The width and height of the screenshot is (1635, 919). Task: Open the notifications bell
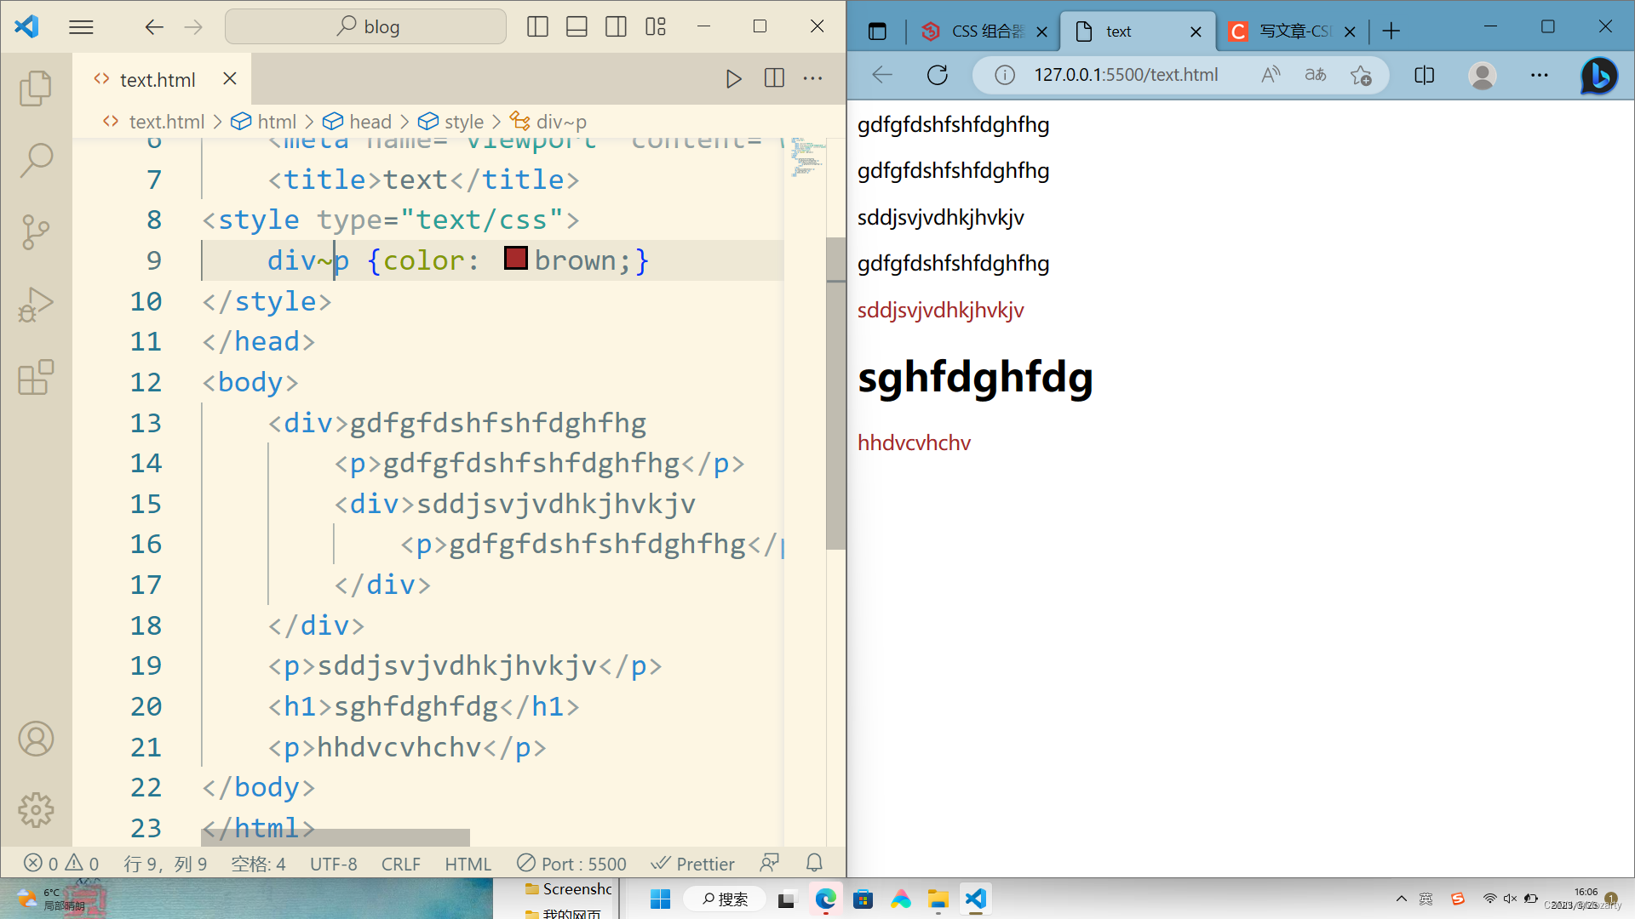pyautogui.click(x=814, y=863)
